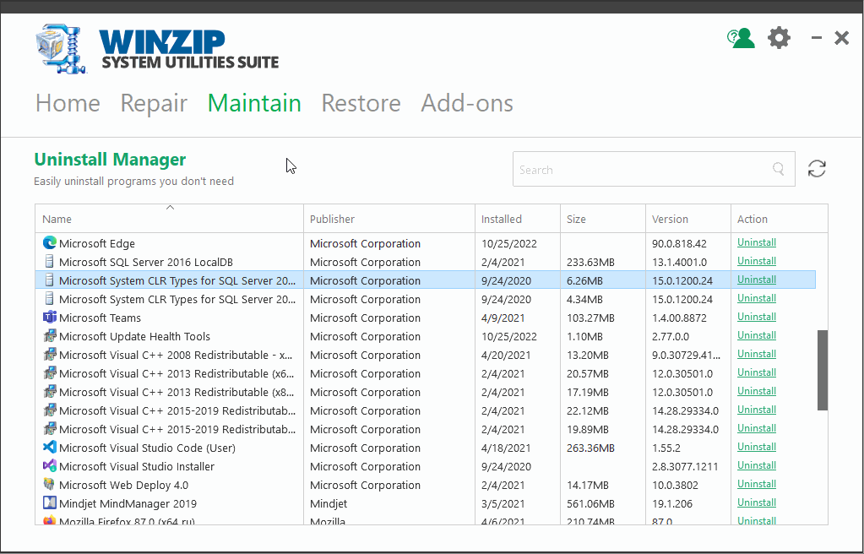Go to the Restore tab
Screen dimensions: 864x554
tap(361, 103)
